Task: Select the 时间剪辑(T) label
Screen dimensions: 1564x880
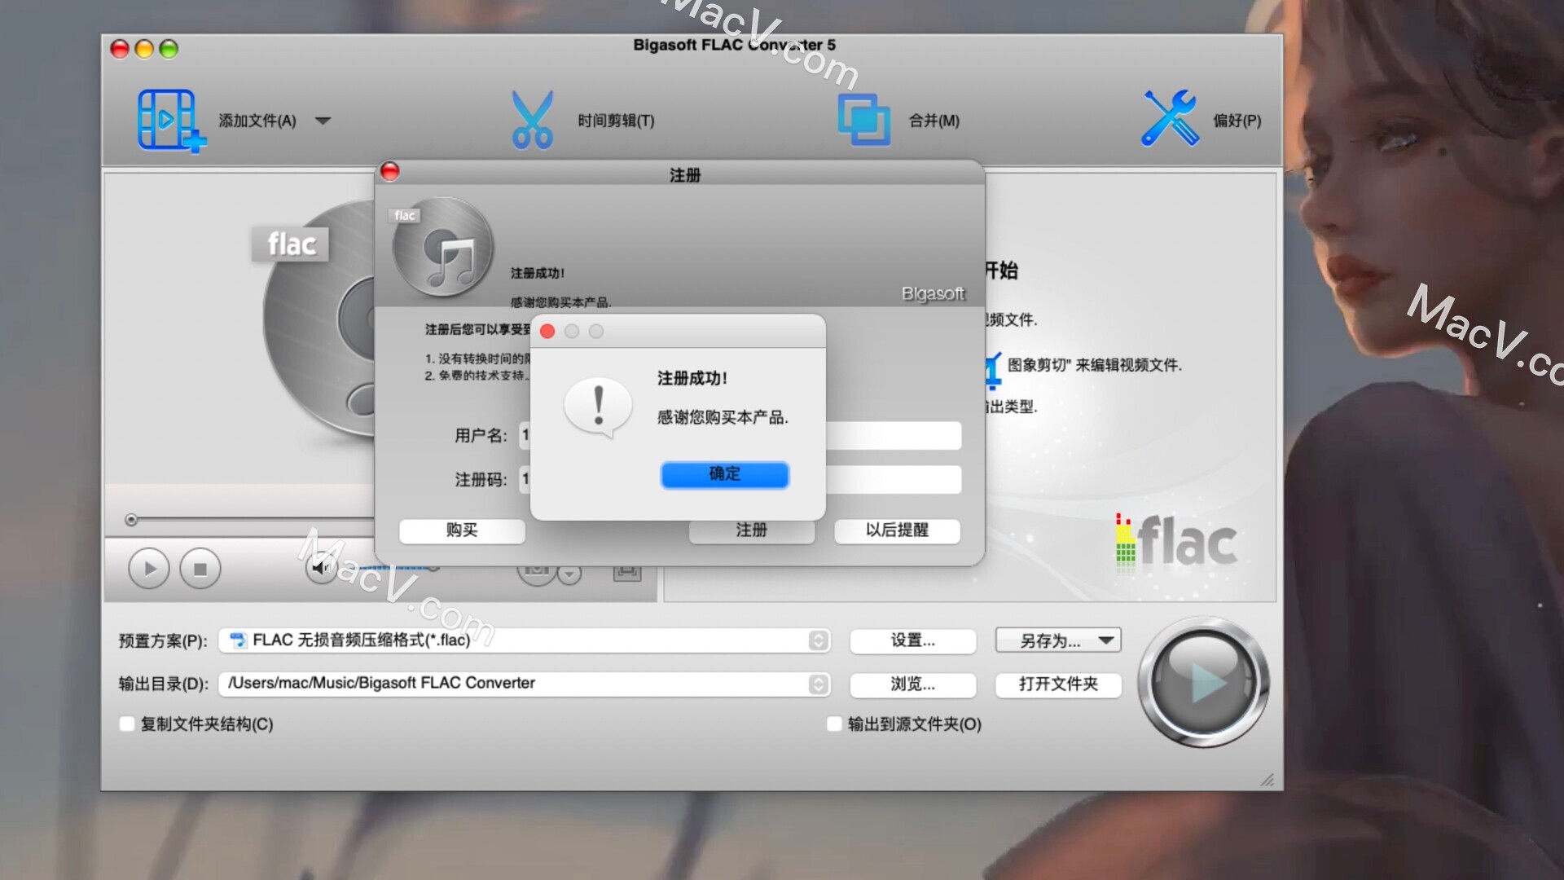Action: click(x=616, y=121)
